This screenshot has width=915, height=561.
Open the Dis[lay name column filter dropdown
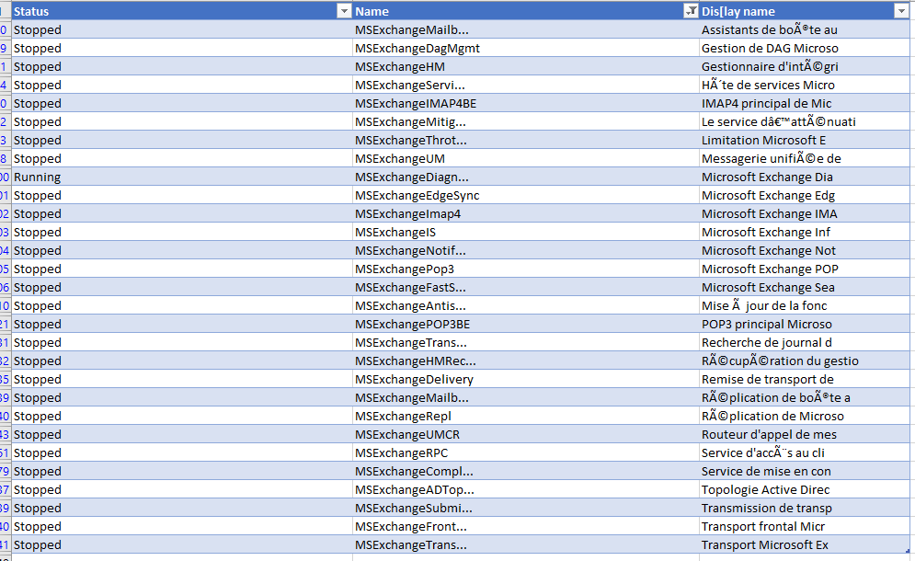[x=900, y=11]
